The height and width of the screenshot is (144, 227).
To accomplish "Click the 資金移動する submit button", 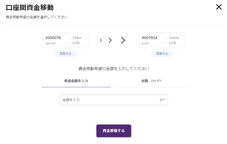I will coord(114,131).
